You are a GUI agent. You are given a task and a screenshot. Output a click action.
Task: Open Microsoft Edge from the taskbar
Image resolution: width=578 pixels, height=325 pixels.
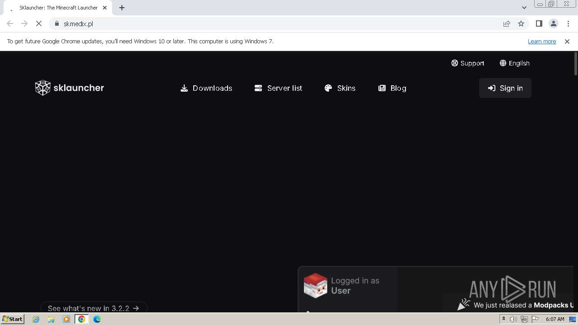coord(97,319)
